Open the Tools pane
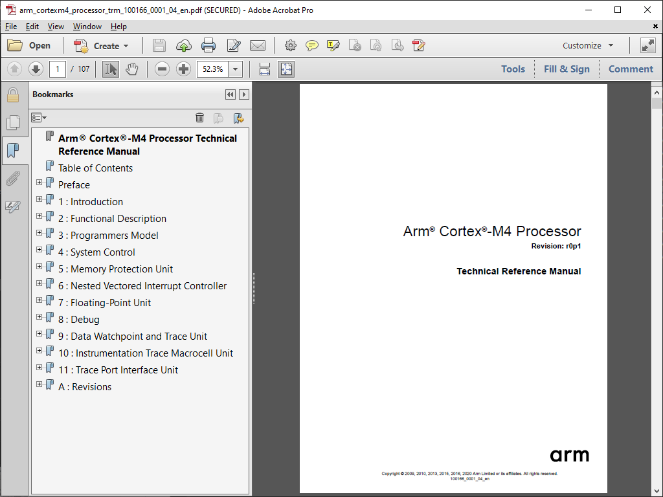Image resolution: width=663 pixels, height=497 pixels. [x=513, y=69]
